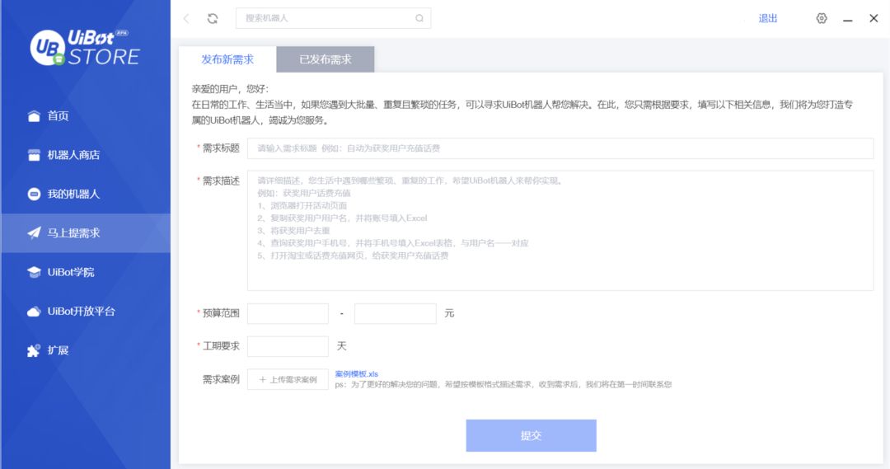Click the shop icon beside 机器人商店
The image size is (890, 469).
[x=34, y=155]
